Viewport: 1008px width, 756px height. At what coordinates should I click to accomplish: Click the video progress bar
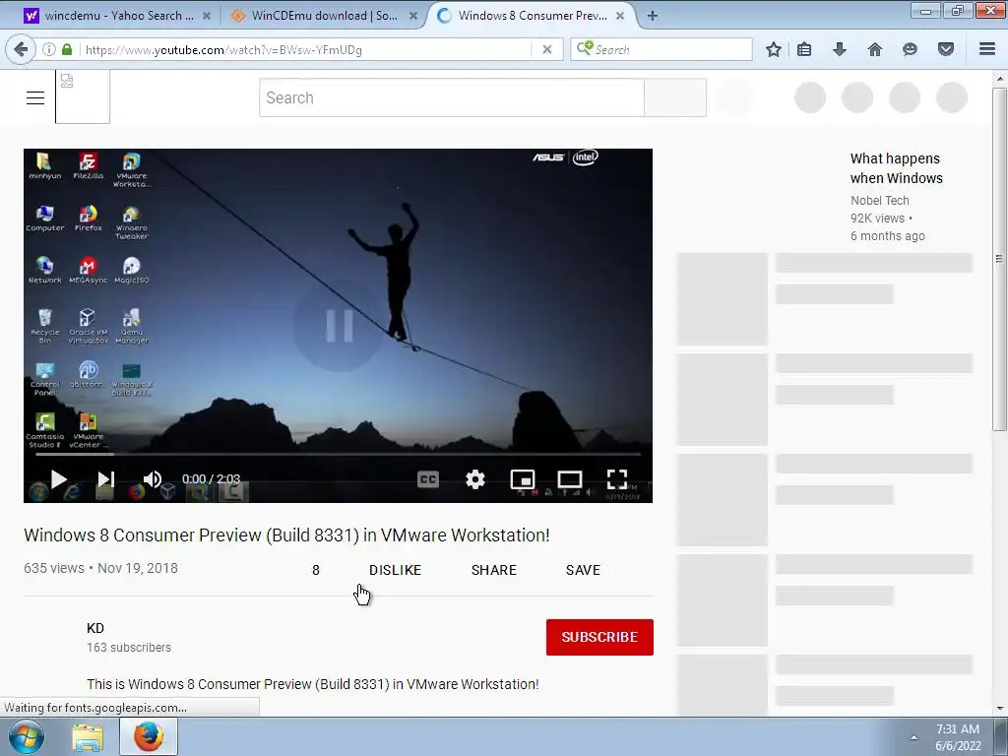click(339, 454)
